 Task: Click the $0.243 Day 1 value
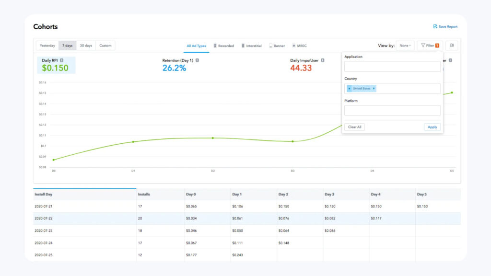237,255
